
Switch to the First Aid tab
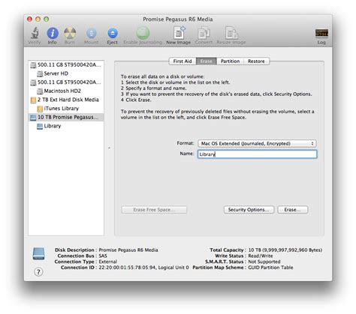point(183,61)
